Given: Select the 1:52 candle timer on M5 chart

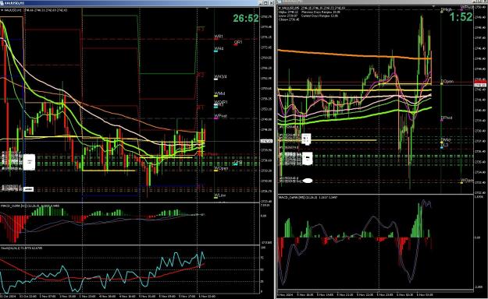Looking at the screenshot, I should (x=461, y=17).
